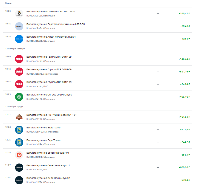The width and height of the screenshot is (199, 186).
Task: Click the 12:18 timestamp
Action: [x=8, y=153]
